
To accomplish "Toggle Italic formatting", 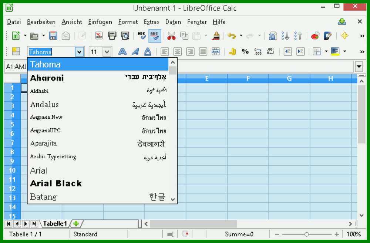I will (135, 51).
